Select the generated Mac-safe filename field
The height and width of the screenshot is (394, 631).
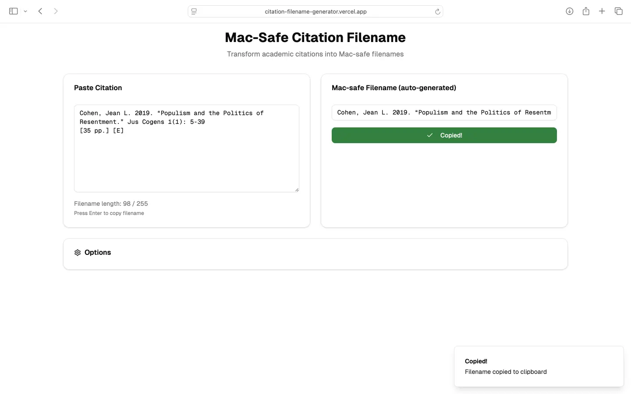click(444, 113)
